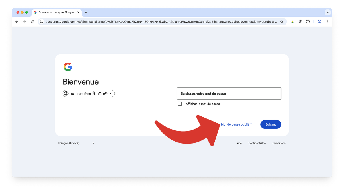Click the yellow macOS minimize window button

[22, 13]
